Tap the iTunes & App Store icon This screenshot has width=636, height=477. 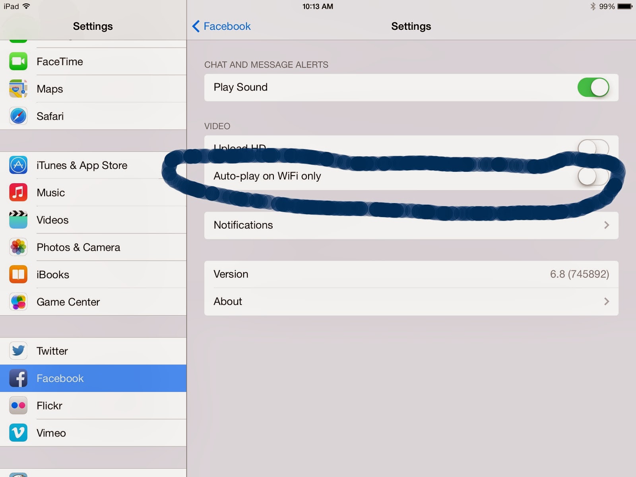tap(18, 165)
